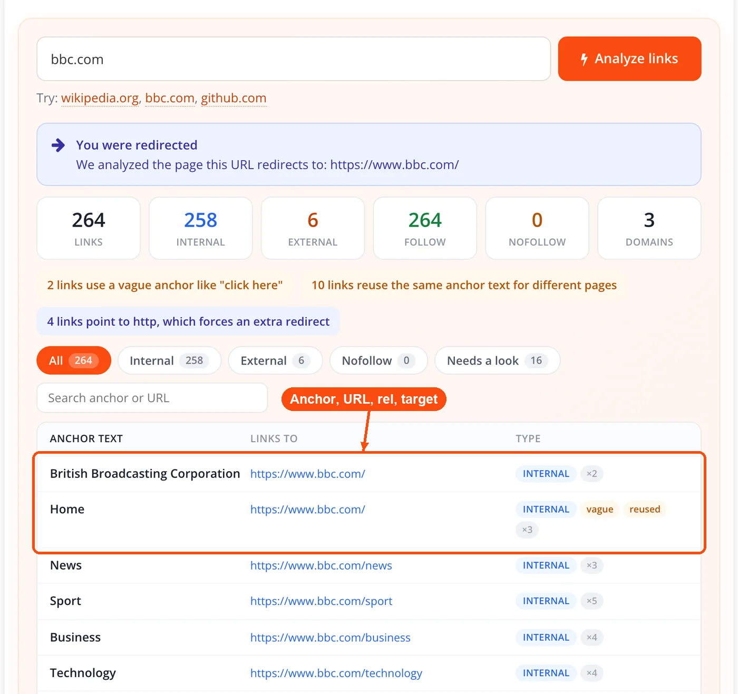Select the Needs a look filter tab
Image resolution: width=738 pixels, height=694 pixels.
497,360
